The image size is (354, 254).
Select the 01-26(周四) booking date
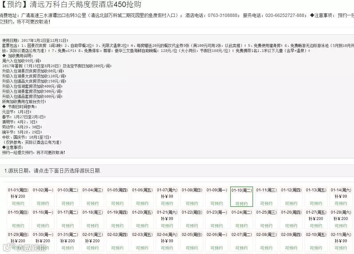pyautogui.click(x=291, y=219)
